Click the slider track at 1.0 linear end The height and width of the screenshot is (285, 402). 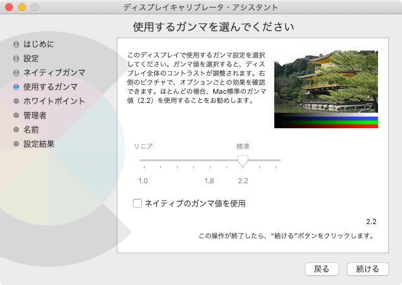click(x=143, y=160)
